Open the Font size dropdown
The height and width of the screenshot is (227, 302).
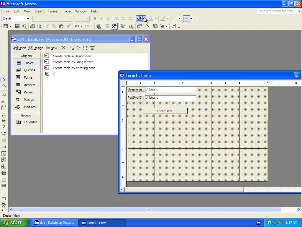point(88,19)
